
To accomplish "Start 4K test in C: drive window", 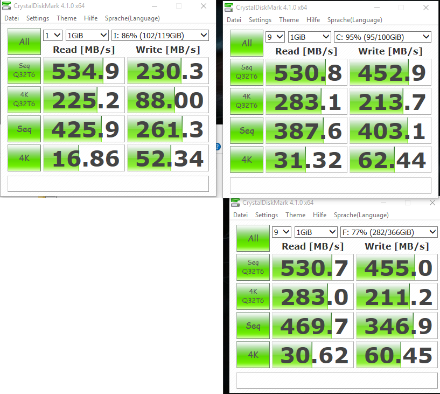I will [246, 160].
